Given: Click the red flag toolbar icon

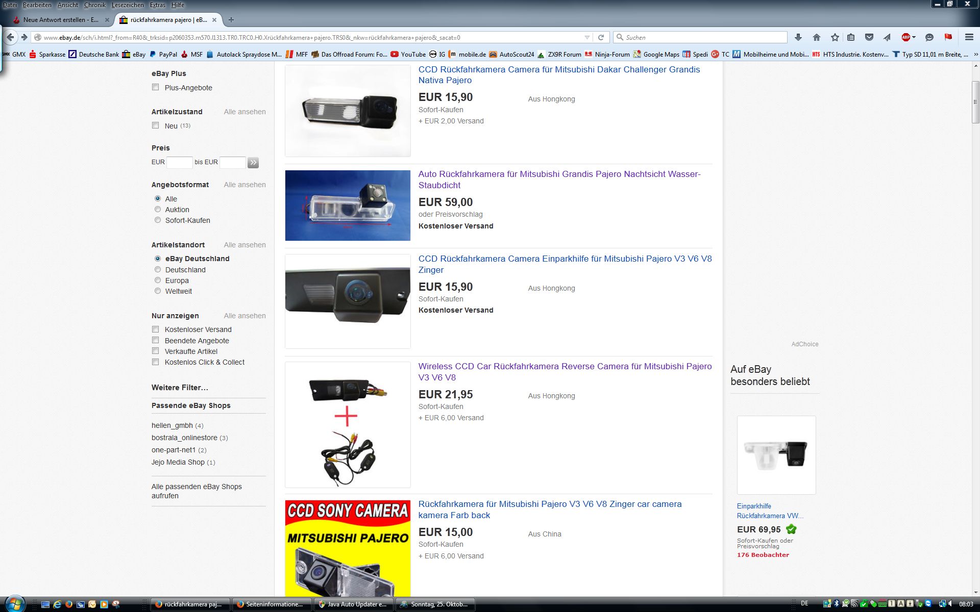Looking at the screenshot, I should (x=948, y=37).
